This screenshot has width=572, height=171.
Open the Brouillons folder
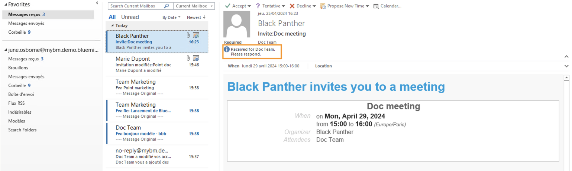point(18,68)
